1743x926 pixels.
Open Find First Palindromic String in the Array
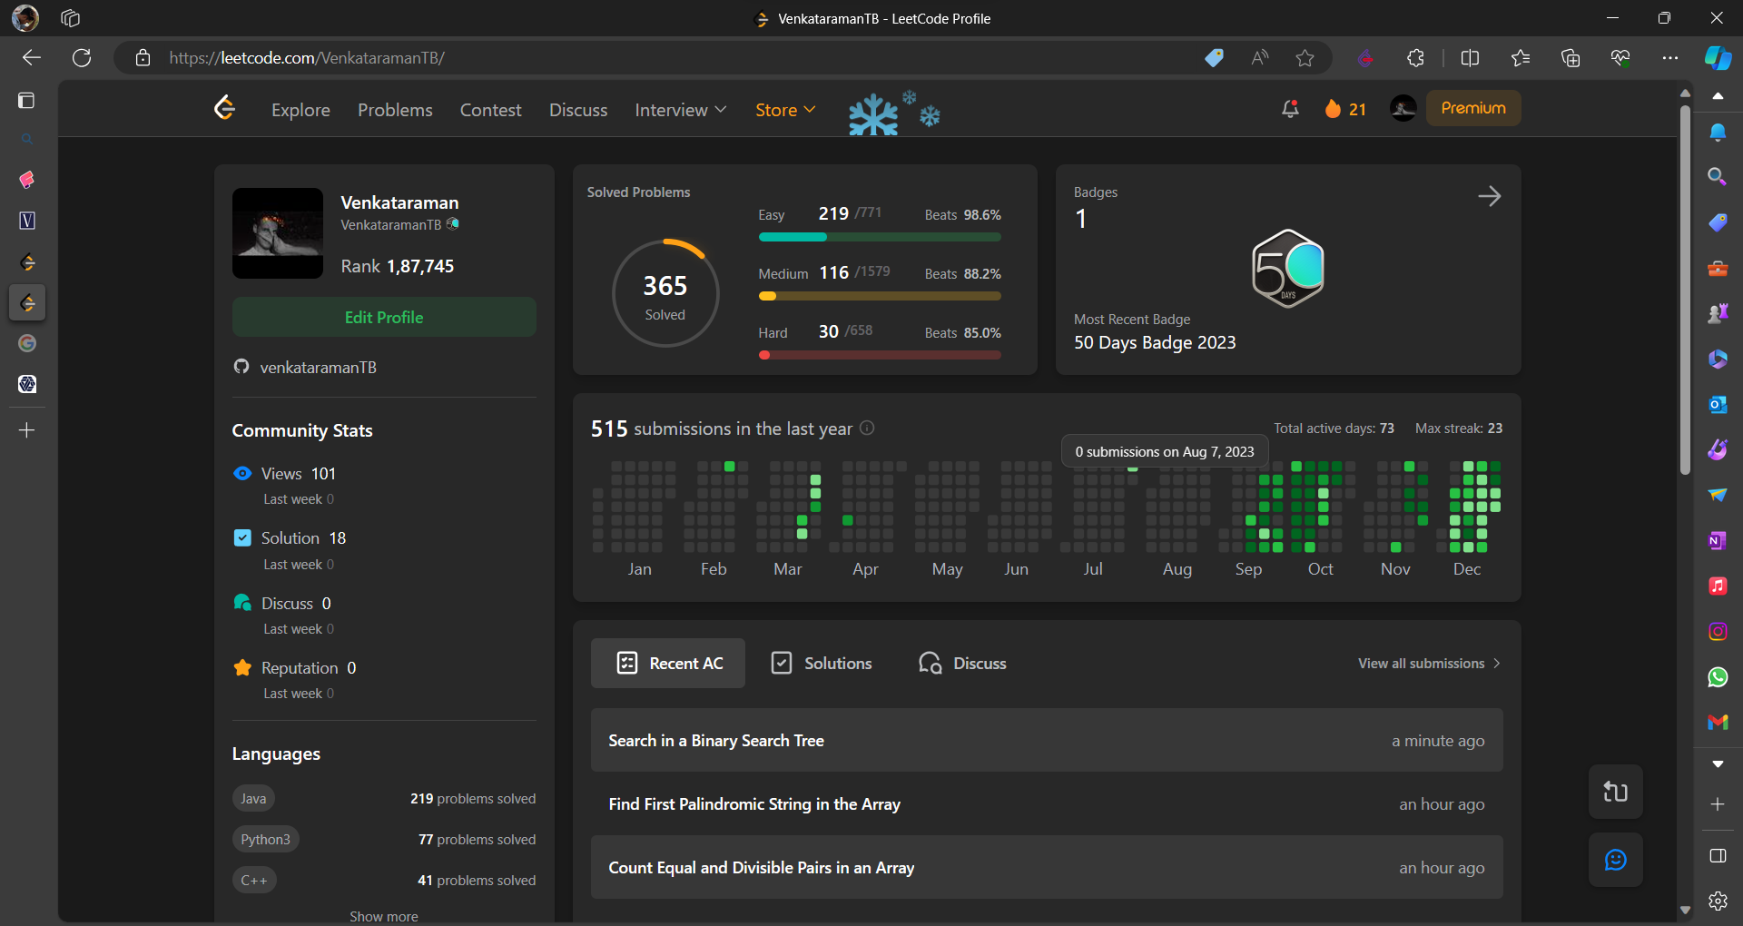1047,804
